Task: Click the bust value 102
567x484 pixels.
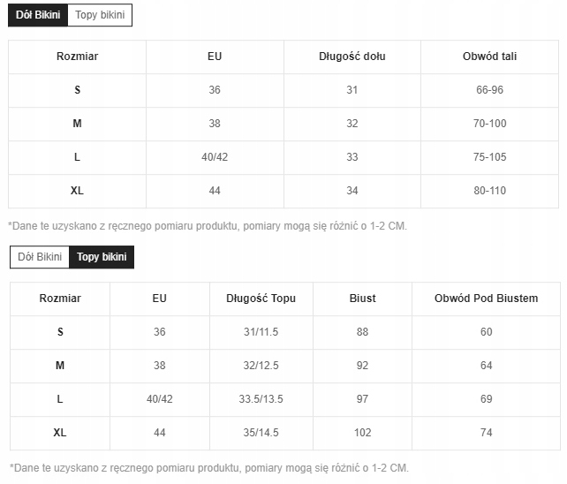Action: point(362,433)
